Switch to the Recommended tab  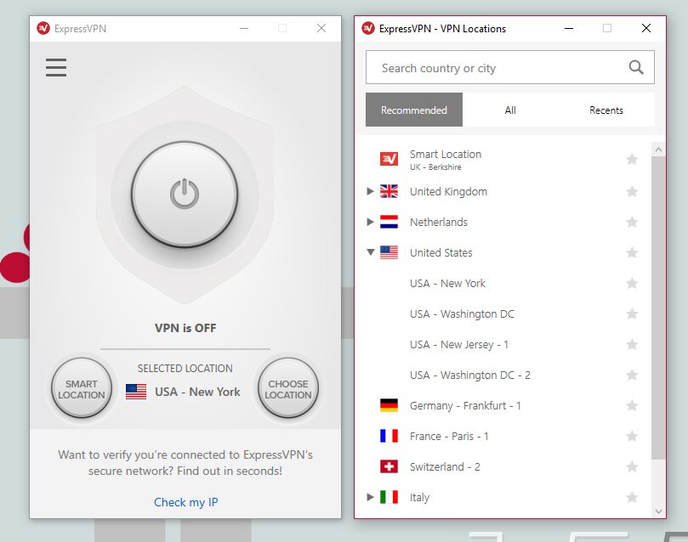pos(414,110)
